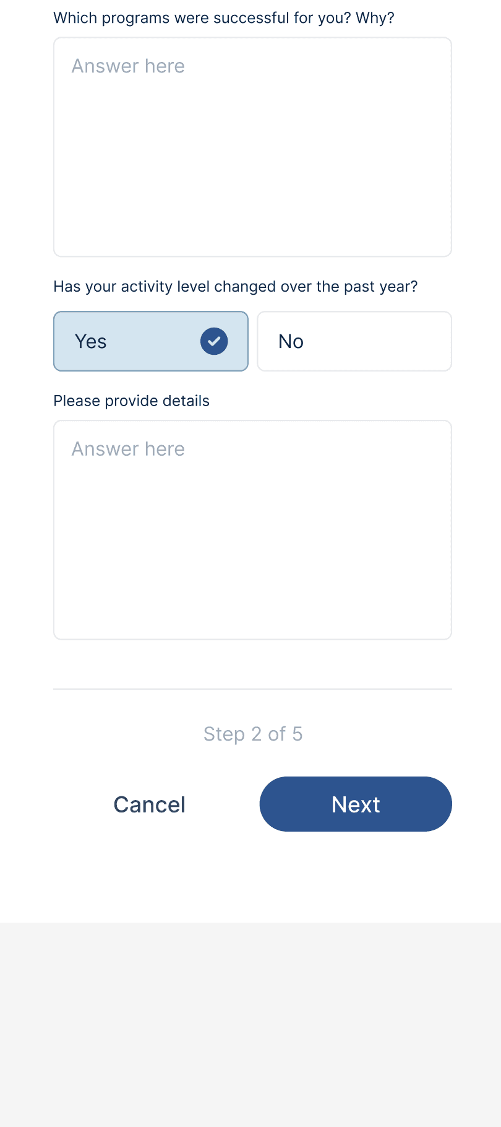Click 'Answer here' placeholder under provide details

[128, 449]
